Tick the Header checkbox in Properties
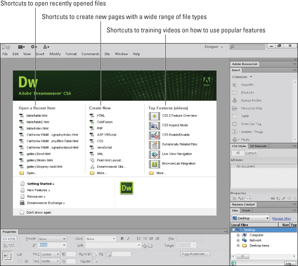298x266 pixels. point(94,261)
